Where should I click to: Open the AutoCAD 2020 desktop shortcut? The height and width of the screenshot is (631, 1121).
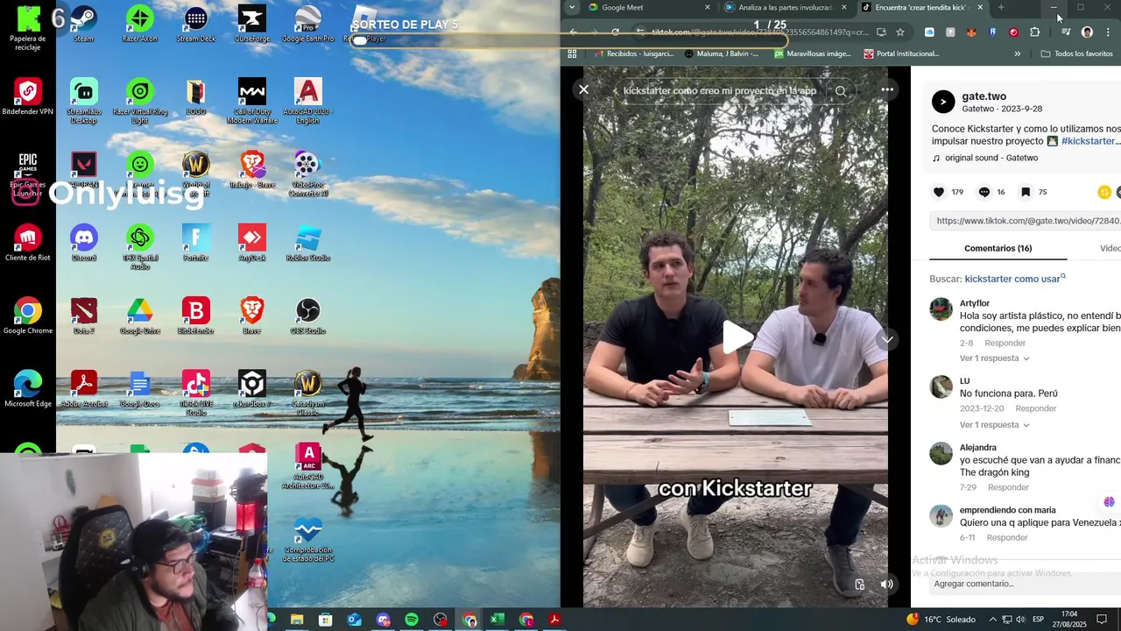307,101
